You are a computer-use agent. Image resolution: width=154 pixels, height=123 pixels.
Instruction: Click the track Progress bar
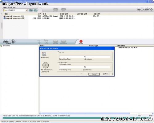[x=85, y=57]
